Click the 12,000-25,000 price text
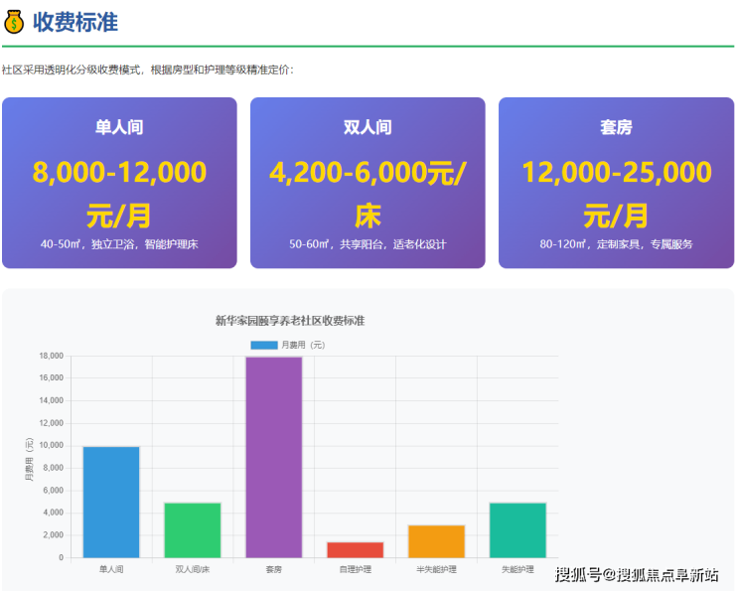This screenshot has height=591, width=735. point(616,172)
